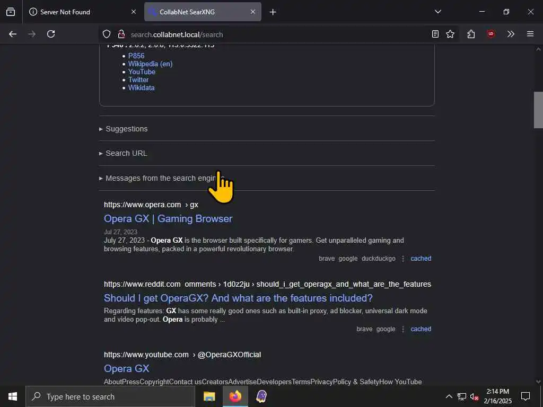Open network status tray icon
This screenshot has width=543, height=407.
[462, 396]
